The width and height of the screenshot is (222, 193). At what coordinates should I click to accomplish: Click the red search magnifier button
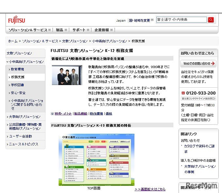tap(211, 20)
